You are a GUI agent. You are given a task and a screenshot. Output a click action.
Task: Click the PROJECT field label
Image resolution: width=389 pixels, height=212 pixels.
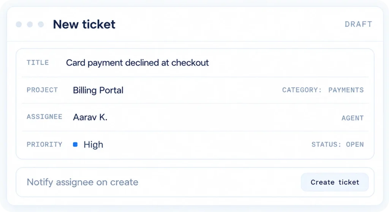[x=42, y=90]
